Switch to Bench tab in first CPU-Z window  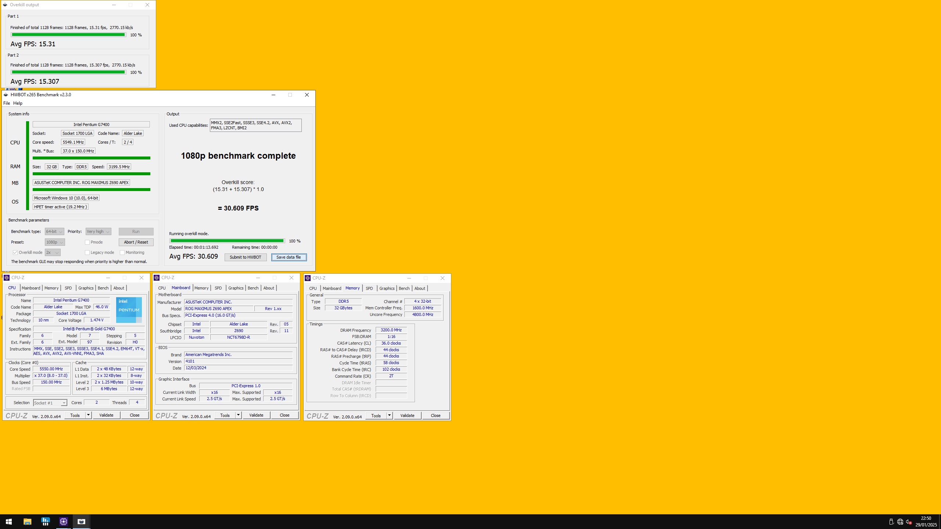103,288
